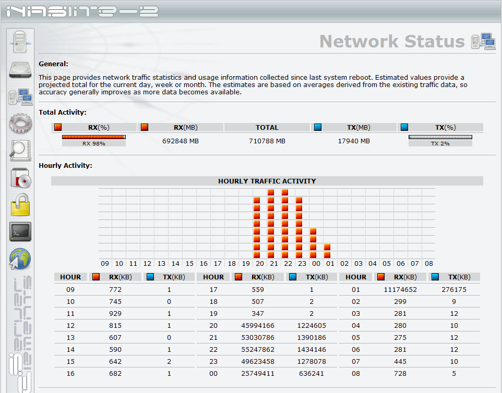This screenshot has height=393, width=502.
Task: Click the hour 21 label under chart
Action: coord(273,264)
